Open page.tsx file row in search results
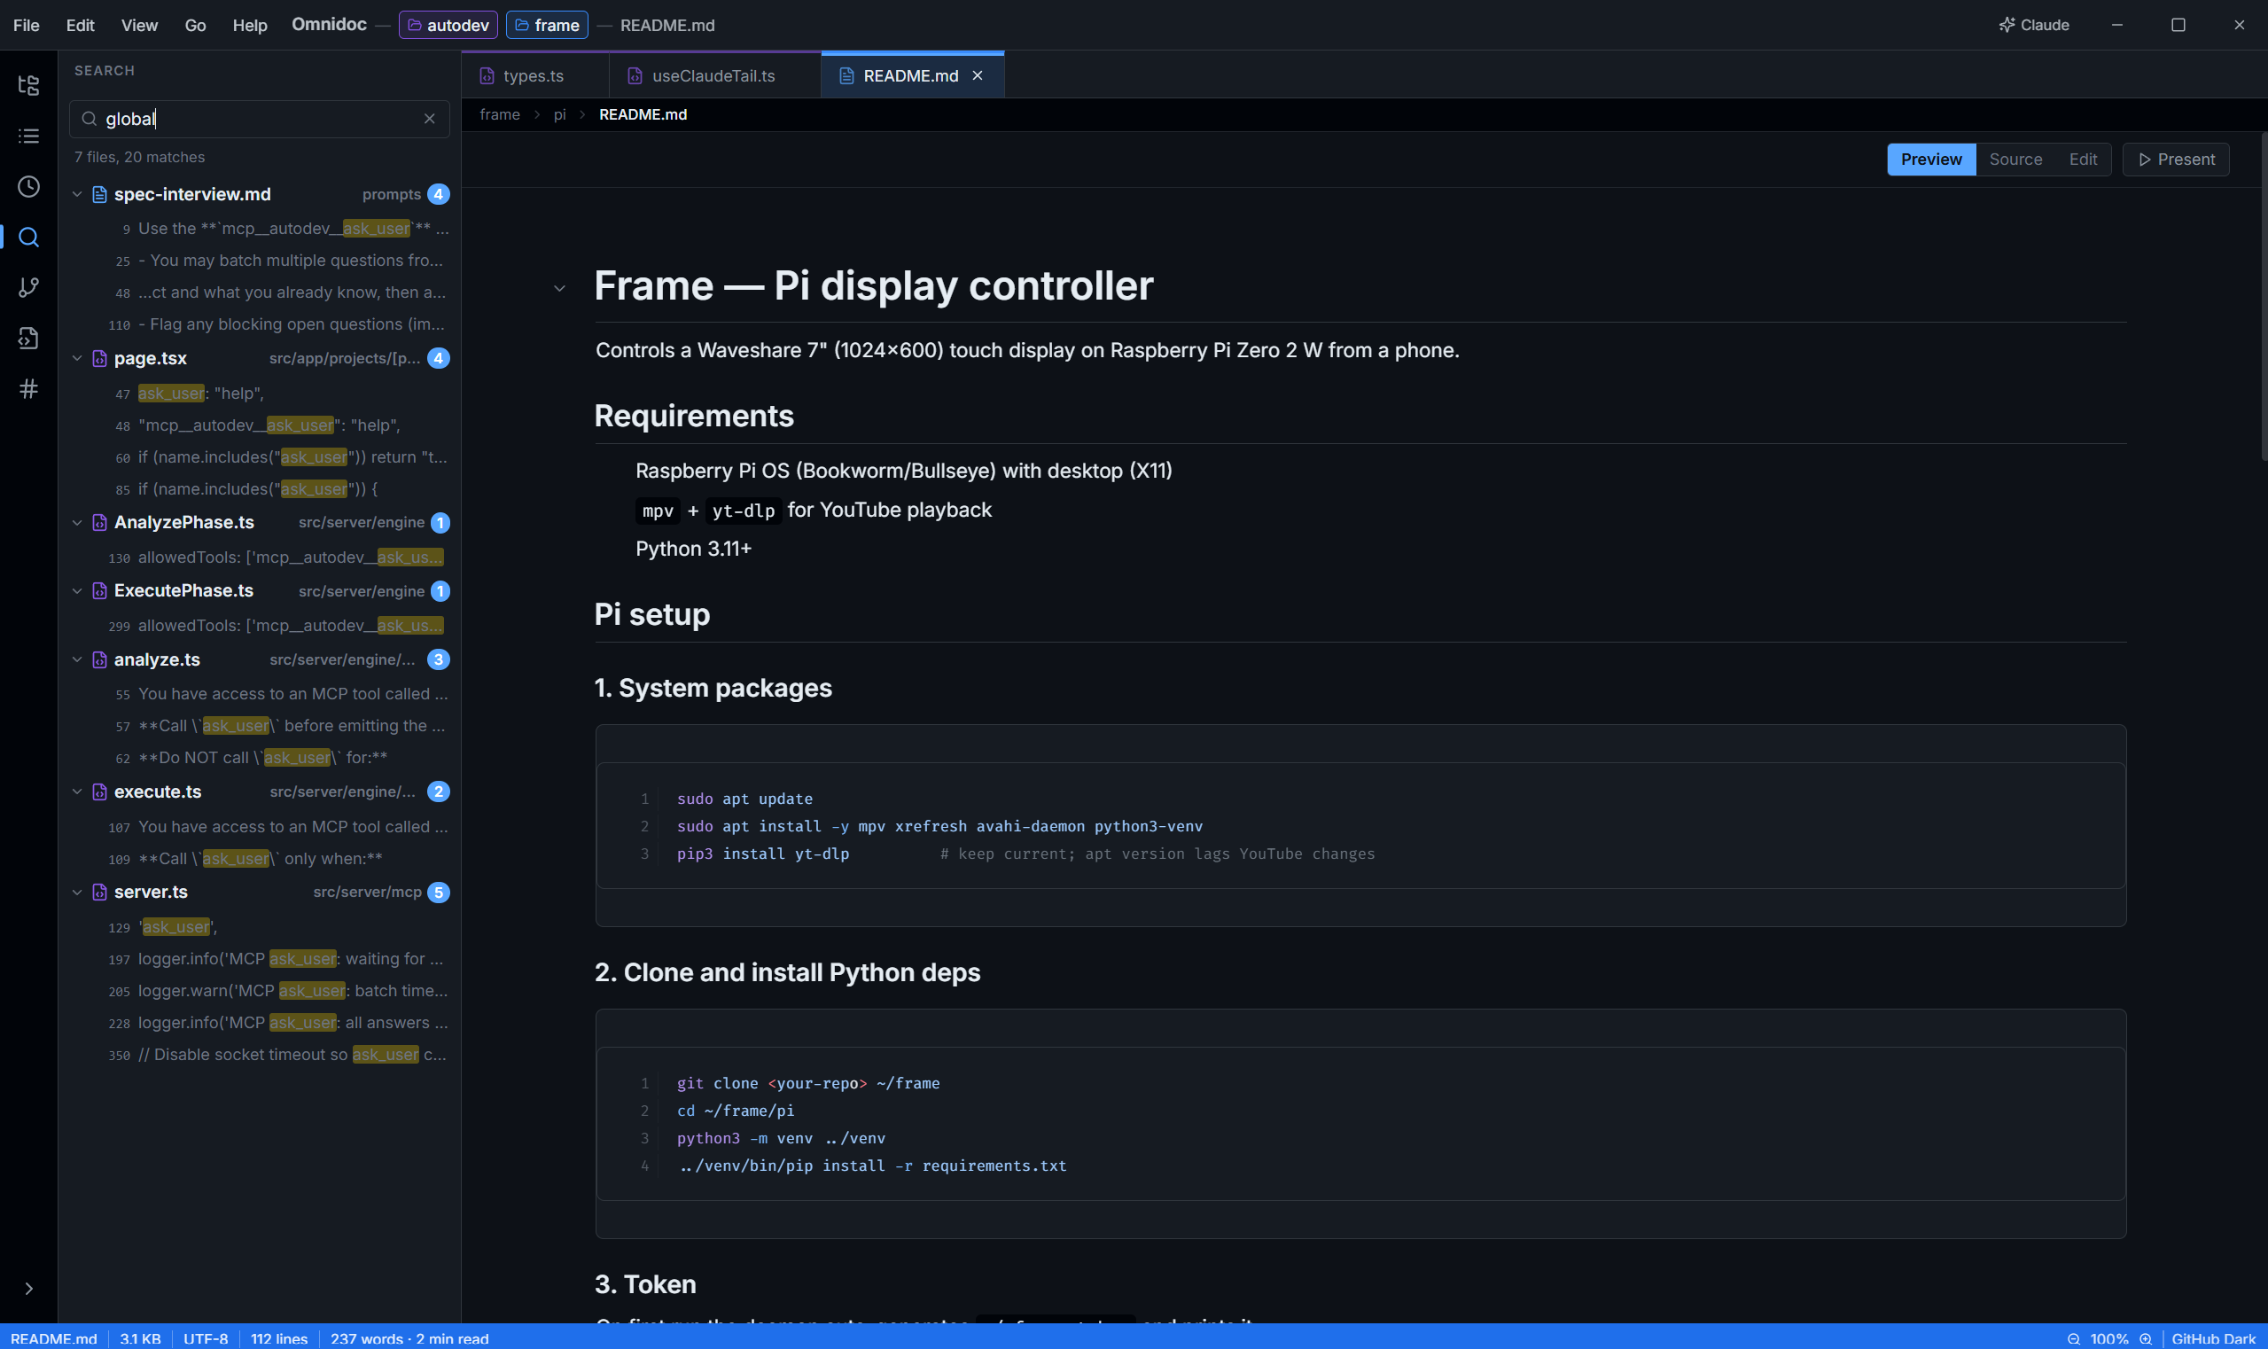The image size is (2268, 1349). 260,358
